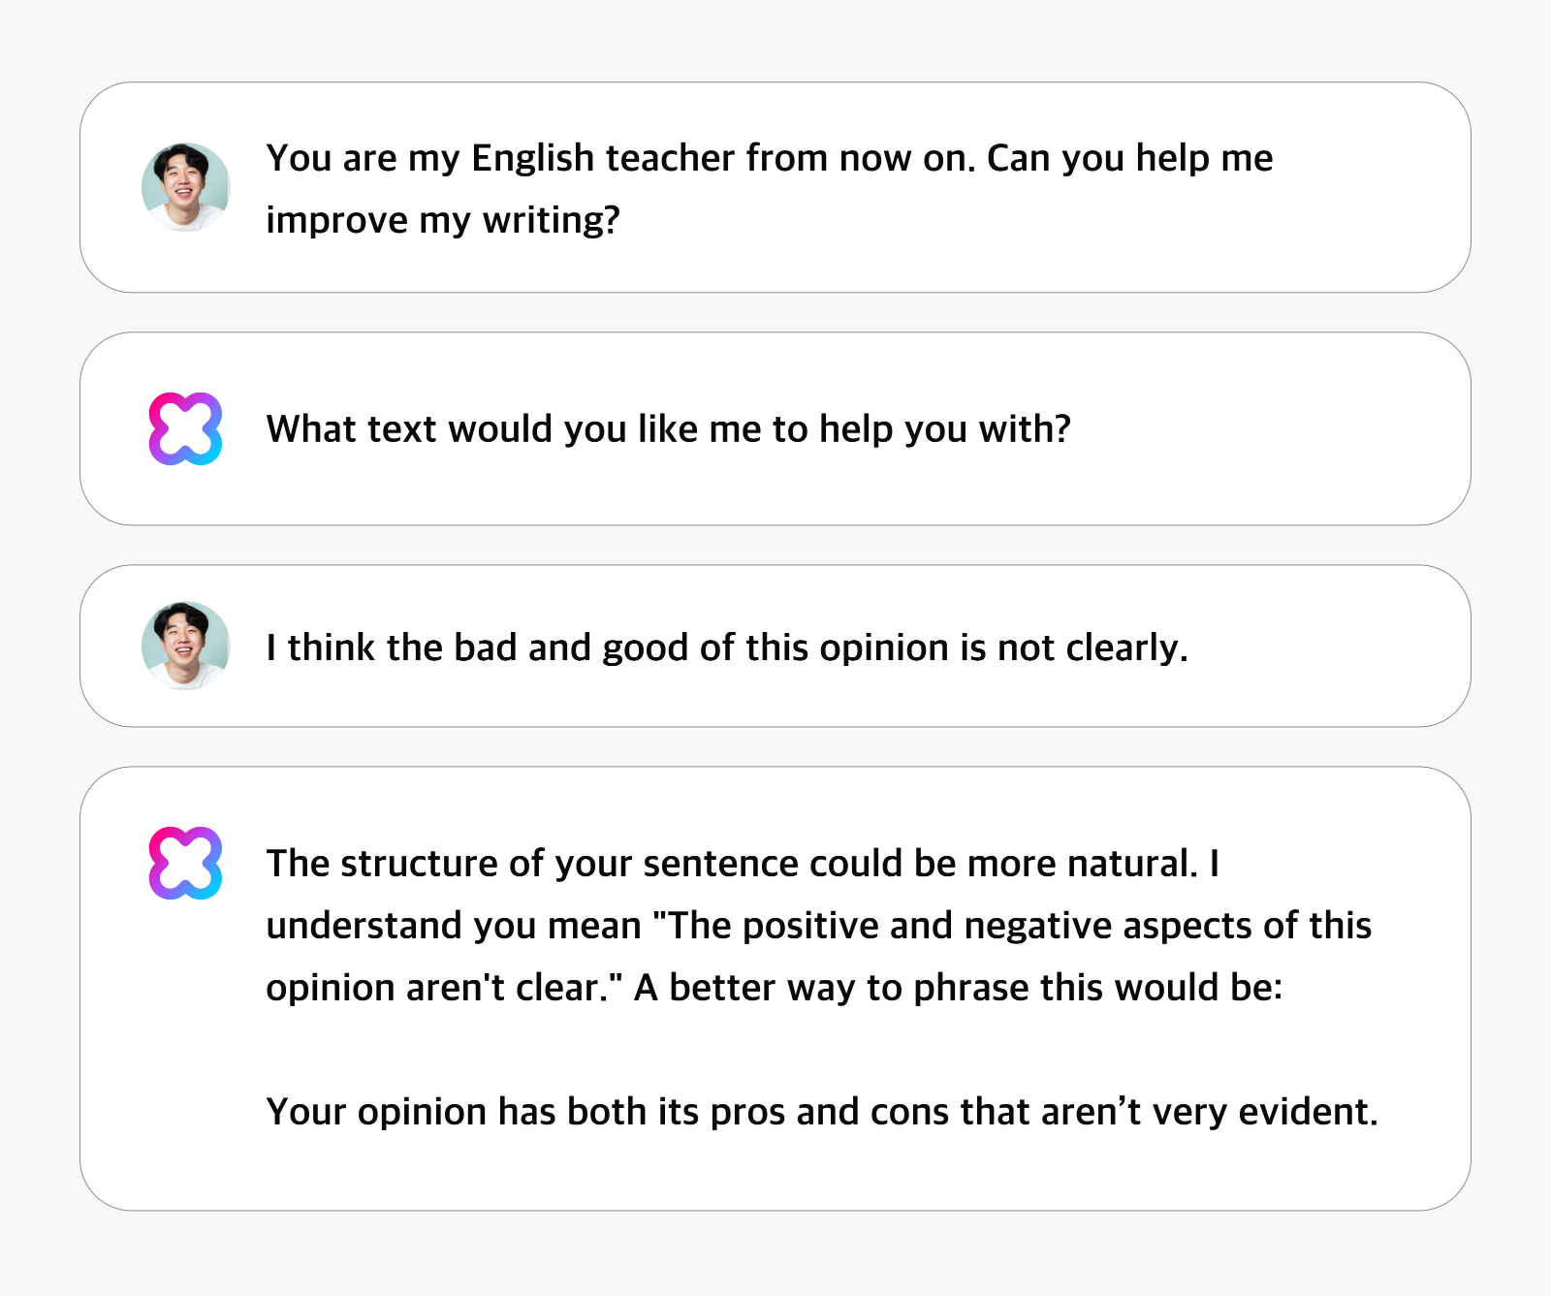1551x1296 pixels.
Task: Click the last assistant response bubble
Action: coord(775,989)
